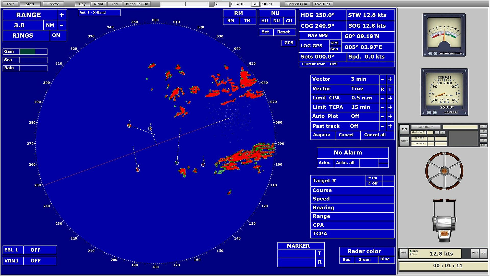This screenshot has height=276, width=490.
Task: Increase Limit TCPA with plus
Action: [x=390, y=108]
